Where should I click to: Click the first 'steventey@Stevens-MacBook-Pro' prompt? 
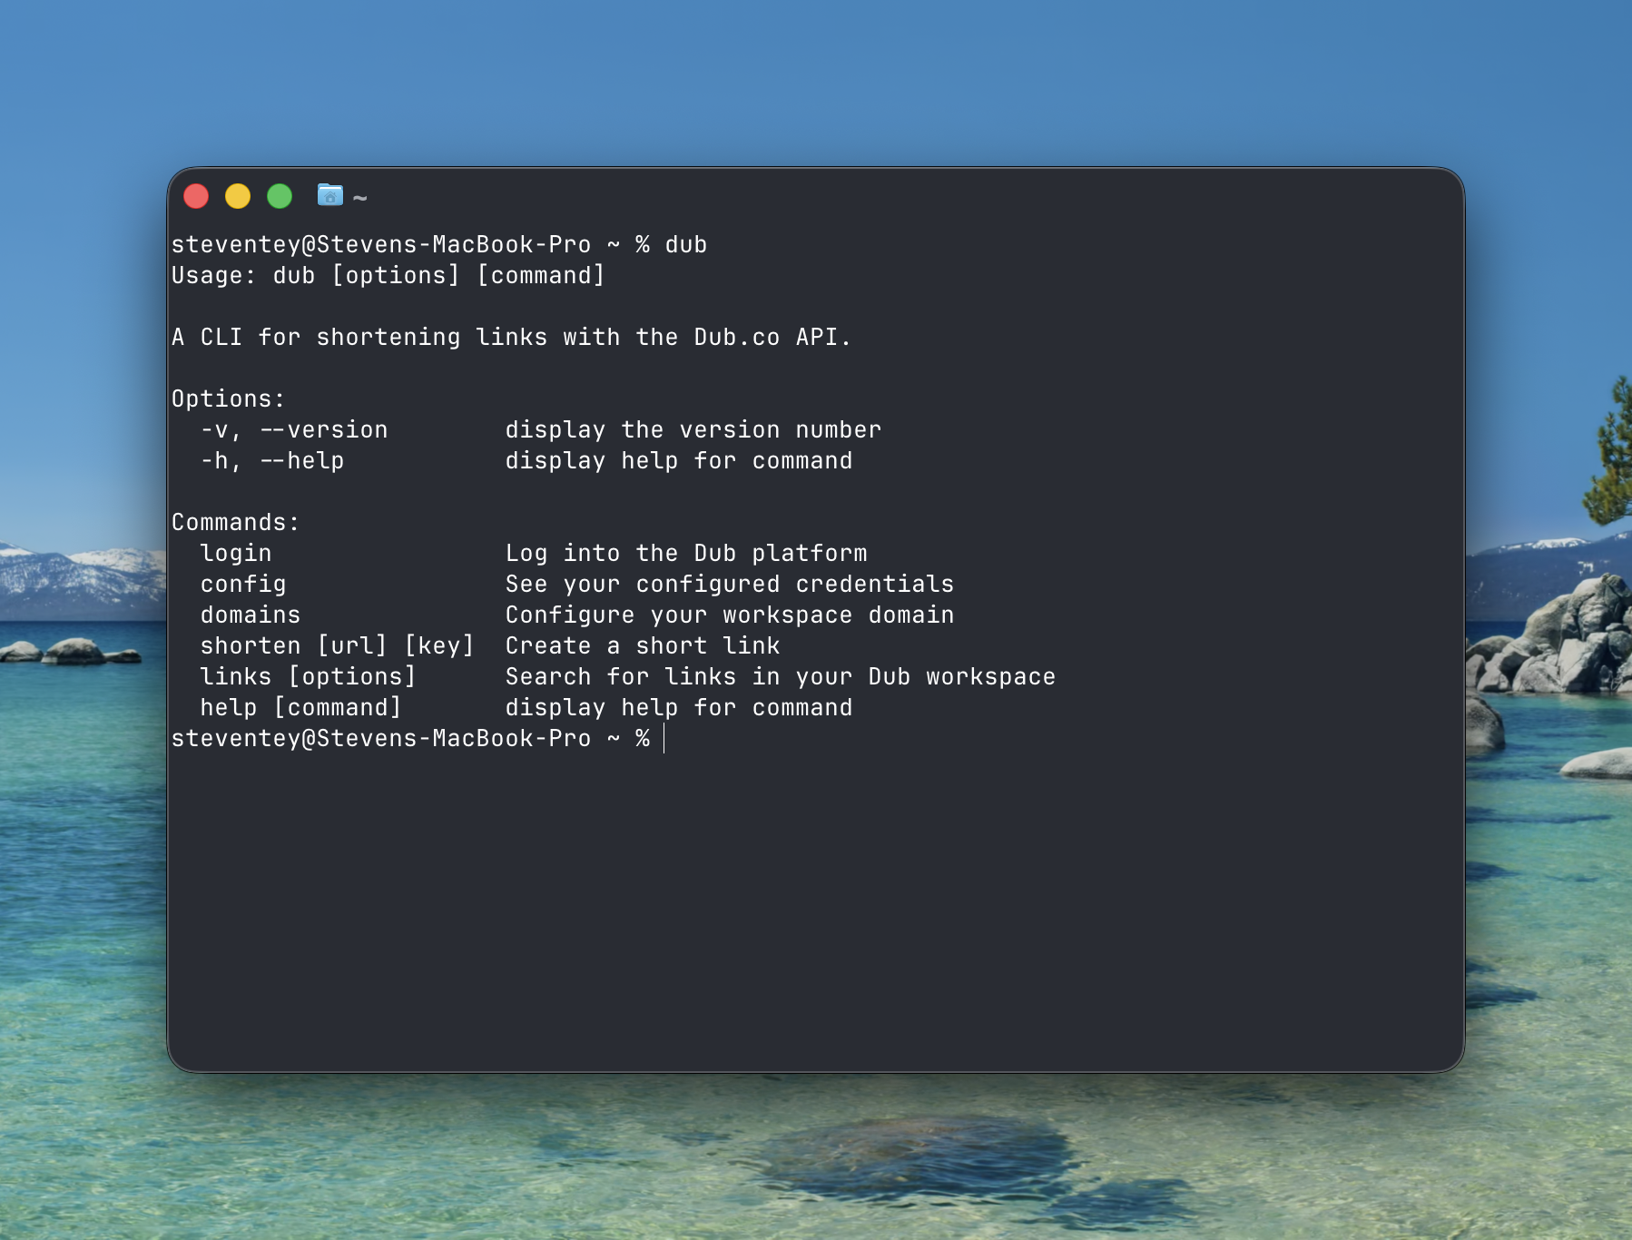tap(381, 245)
